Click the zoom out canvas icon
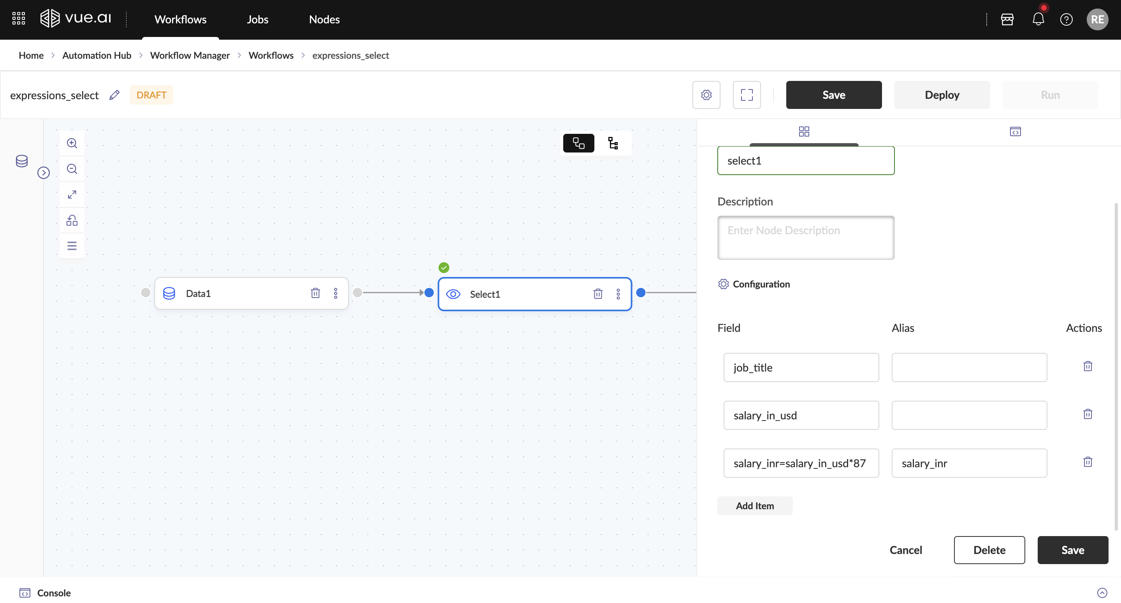1121x603 pixels. pyautogui.click(x=72, y=169)
